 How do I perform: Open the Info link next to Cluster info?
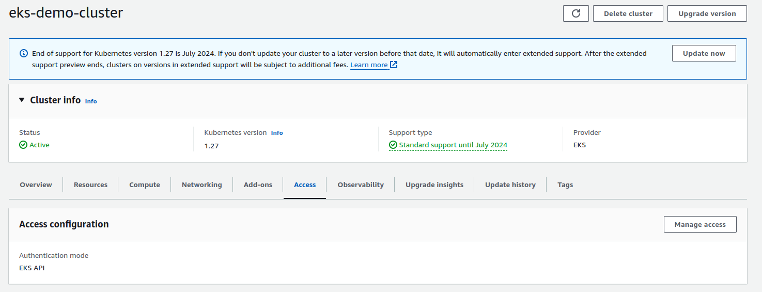coord(91,101)
